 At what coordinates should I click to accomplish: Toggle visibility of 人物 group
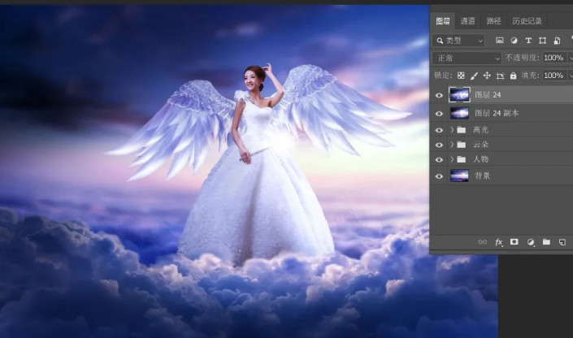(439, 160)
